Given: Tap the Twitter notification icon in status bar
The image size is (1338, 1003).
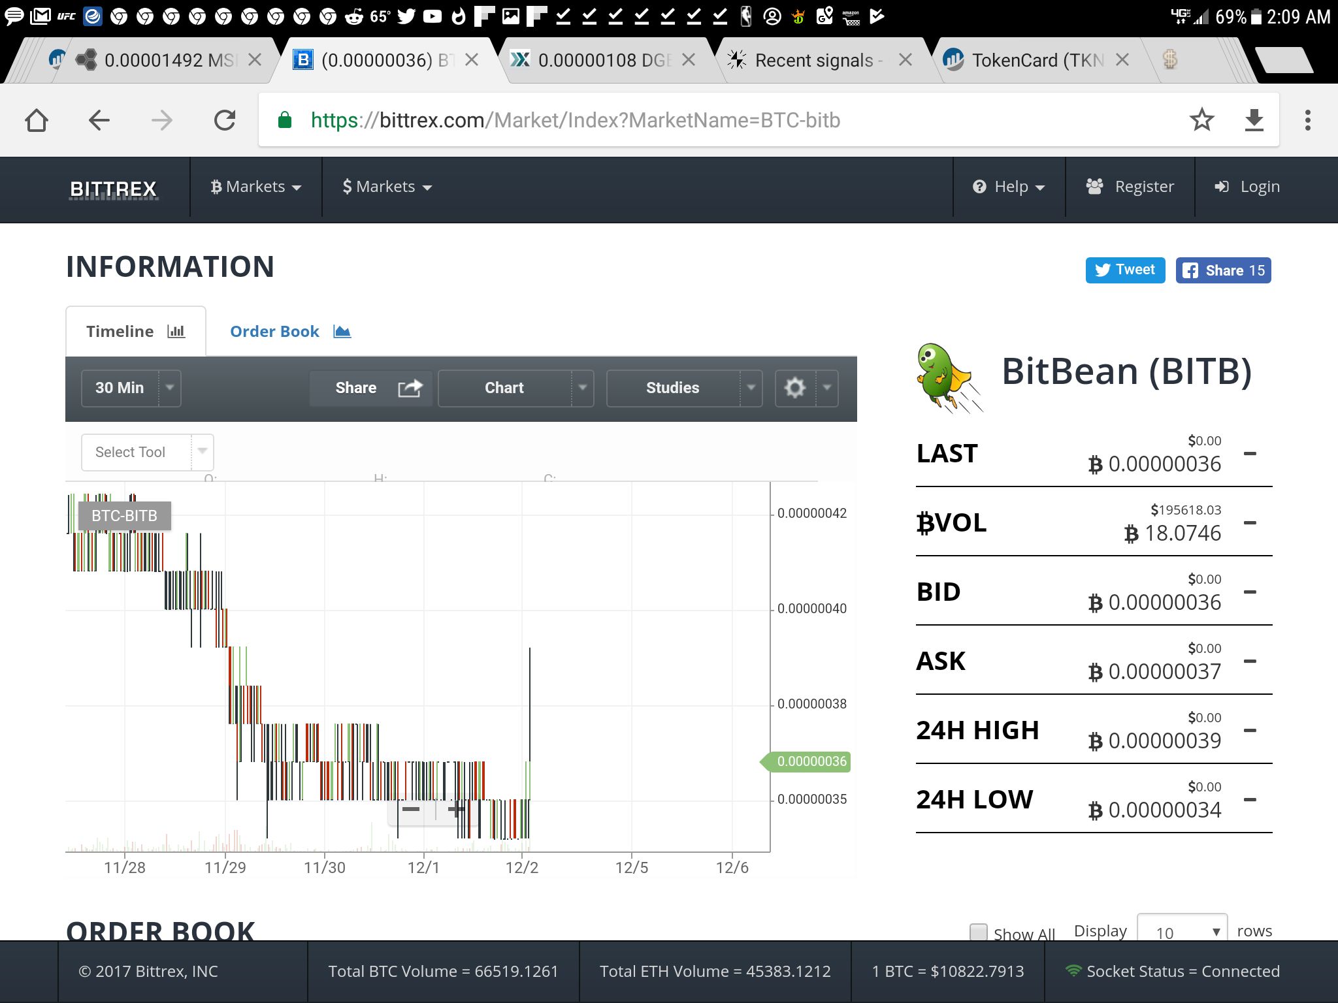Looking at the screenshot, I should 406,16.
